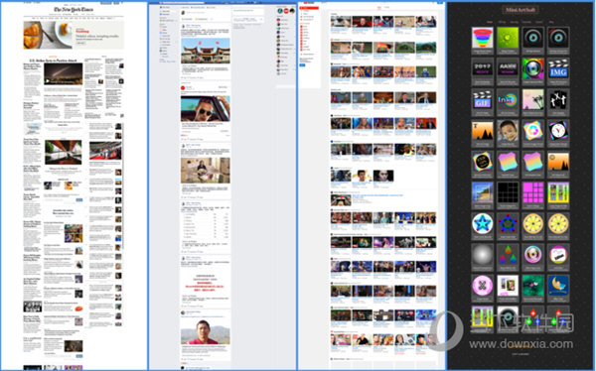
Task: Open the black 'txt' cards icon
Action: pyautogui.click(x=558, y=100)
